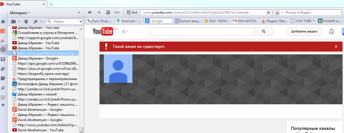Screen dimensions: 344x133
Task: Dismiss the red channel error alert
Action: click(x=336, y=46)
